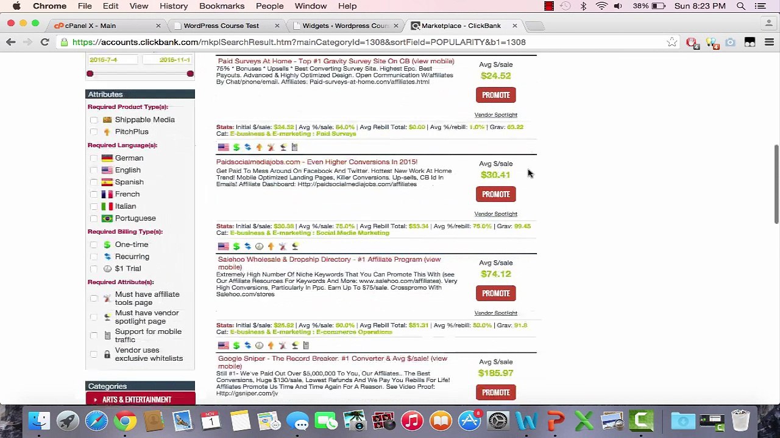The image size is (780, 438).
Task: Check the Spanish language filter
Action: pyautogui.click(x=94, y=182)
